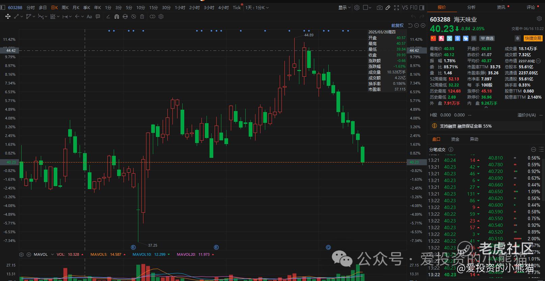The height and width of the screenshot is (281, 545).
Task: Click the Q marker on the chart's bottom axis
Action: coord(328,247)
